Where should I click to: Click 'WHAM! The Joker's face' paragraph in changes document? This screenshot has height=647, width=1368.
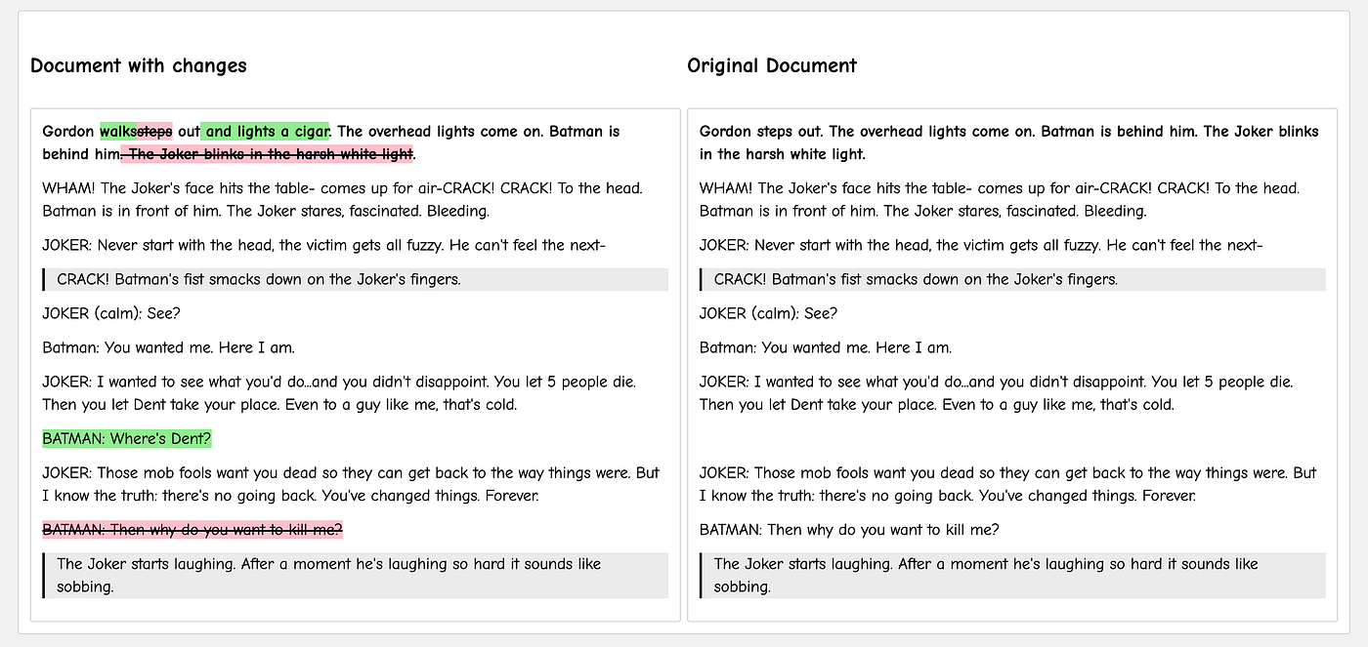[356, 199]
